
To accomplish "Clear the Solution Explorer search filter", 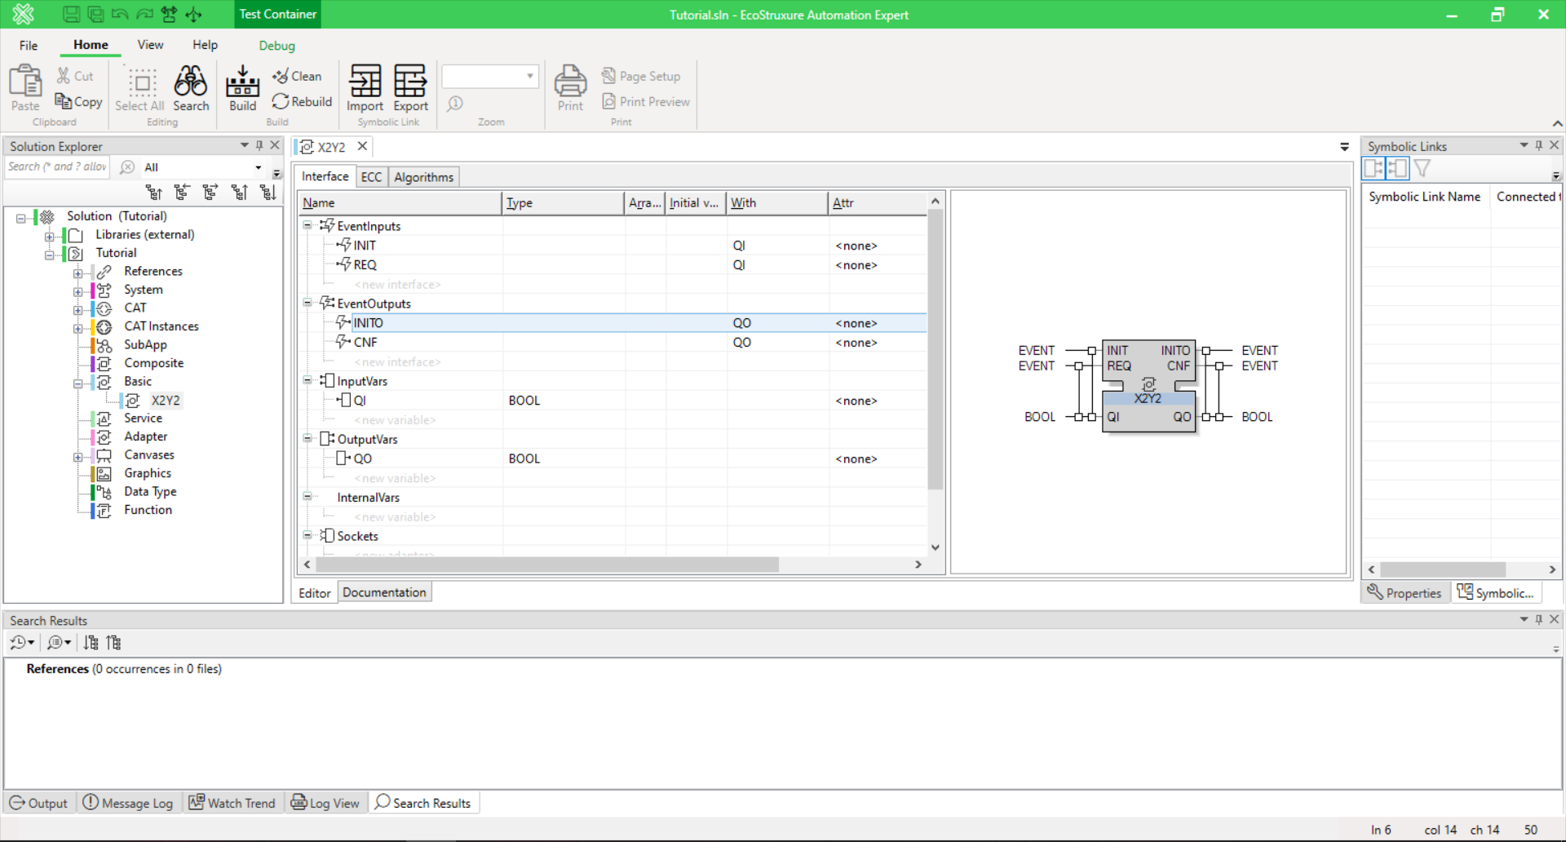I will coord(127,167).
